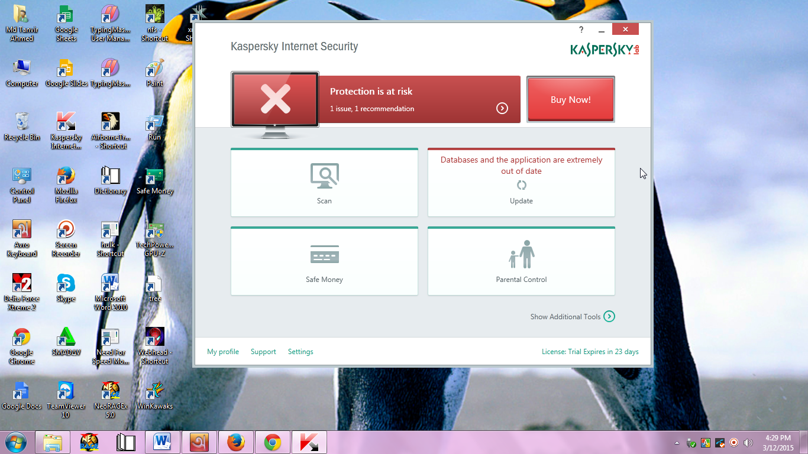Click License: Trial Expires in 23 days
Viewport: 808px width, 454px height.
pyautogui.click(x=590, y=352)
